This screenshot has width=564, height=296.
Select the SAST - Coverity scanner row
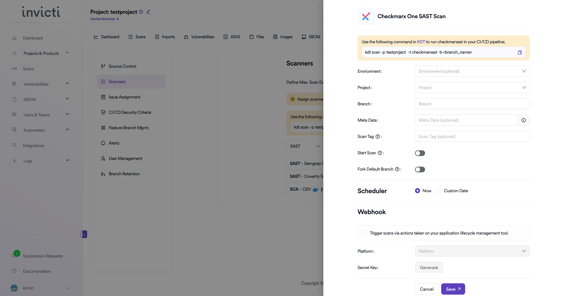coord(305,176)
